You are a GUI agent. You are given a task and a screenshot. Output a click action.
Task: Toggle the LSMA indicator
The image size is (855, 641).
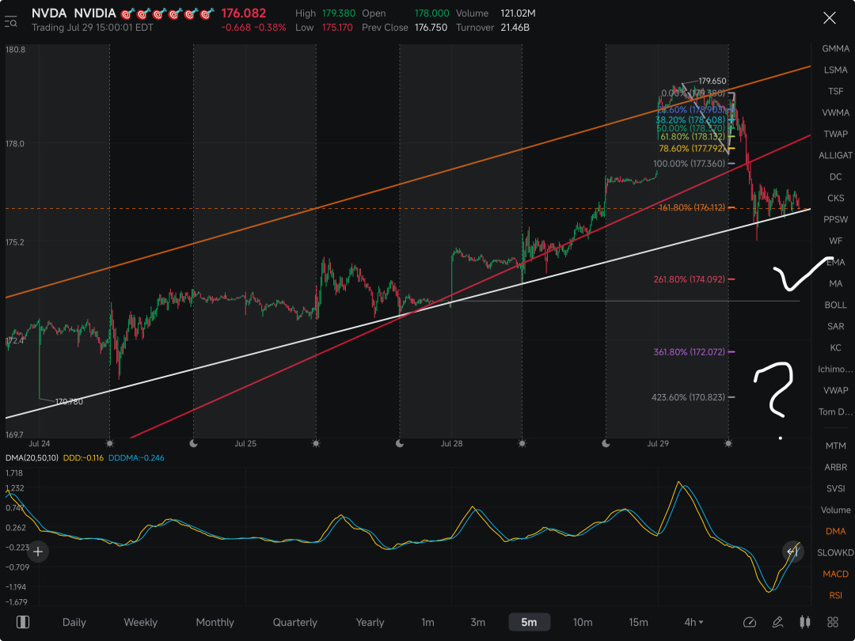(x=835, y=70)
